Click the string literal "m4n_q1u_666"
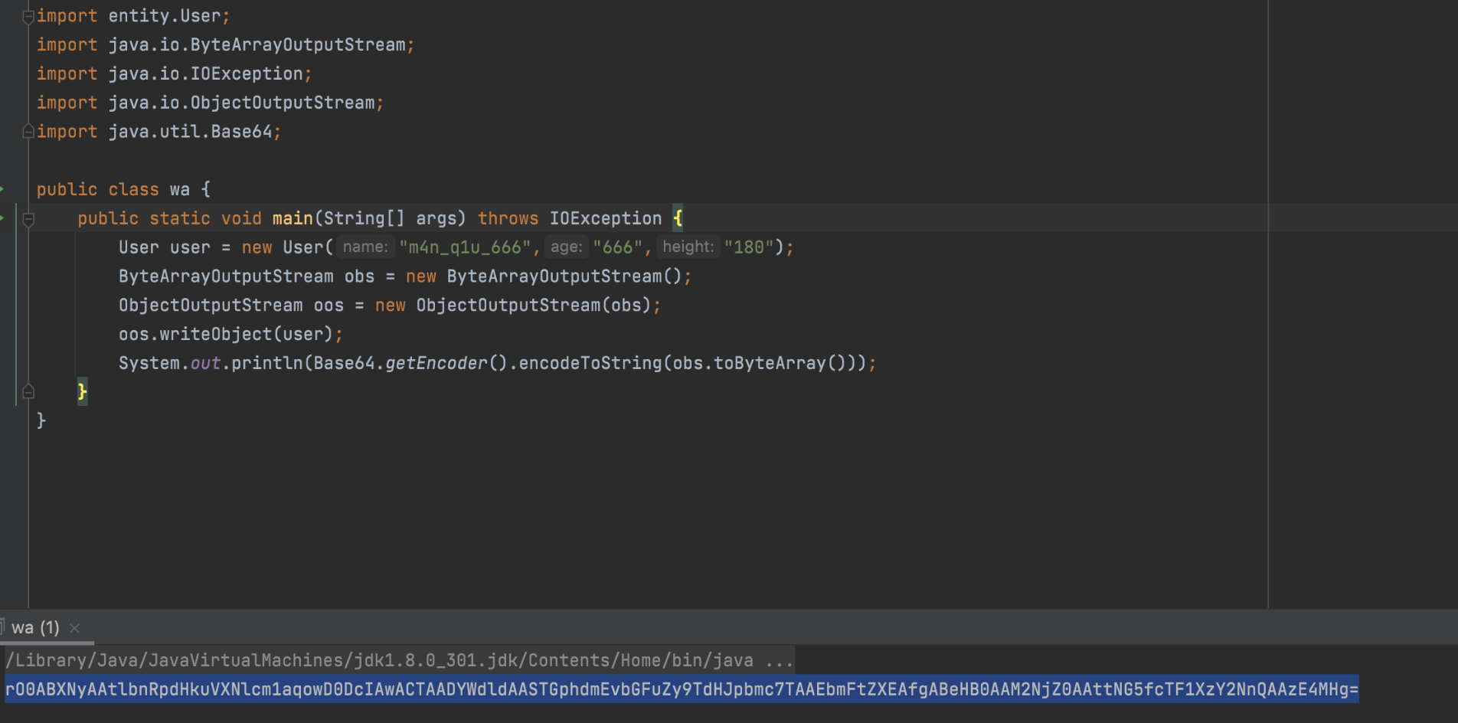This screenshot has height=723, width=1458. (465, 247)
